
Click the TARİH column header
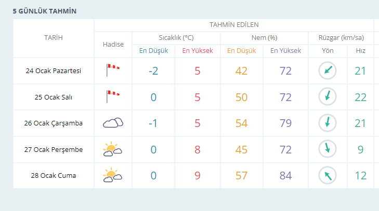click(54, 38)
